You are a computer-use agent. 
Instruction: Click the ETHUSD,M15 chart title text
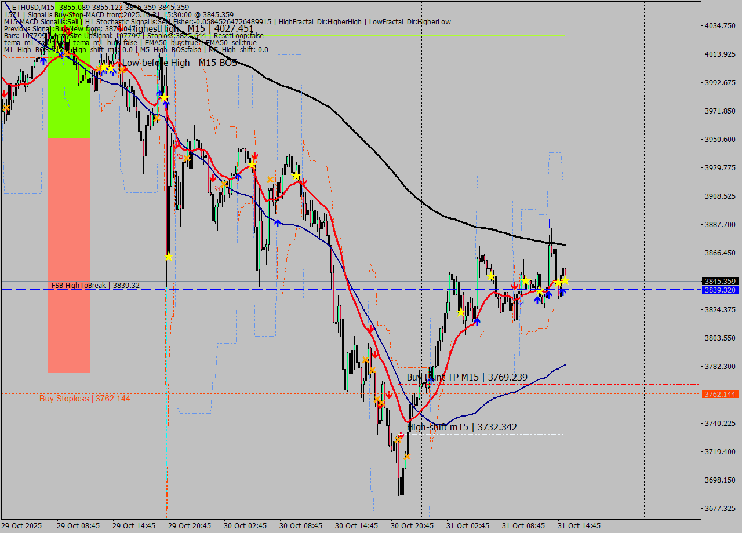point(32,7)
